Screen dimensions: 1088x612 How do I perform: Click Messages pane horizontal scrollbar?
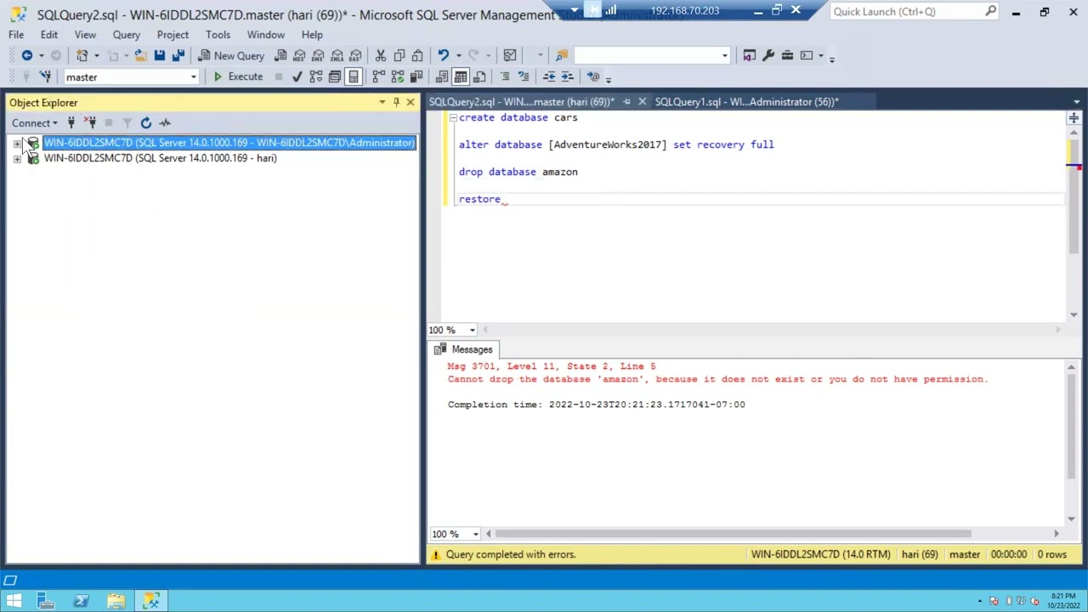(733, 534)
